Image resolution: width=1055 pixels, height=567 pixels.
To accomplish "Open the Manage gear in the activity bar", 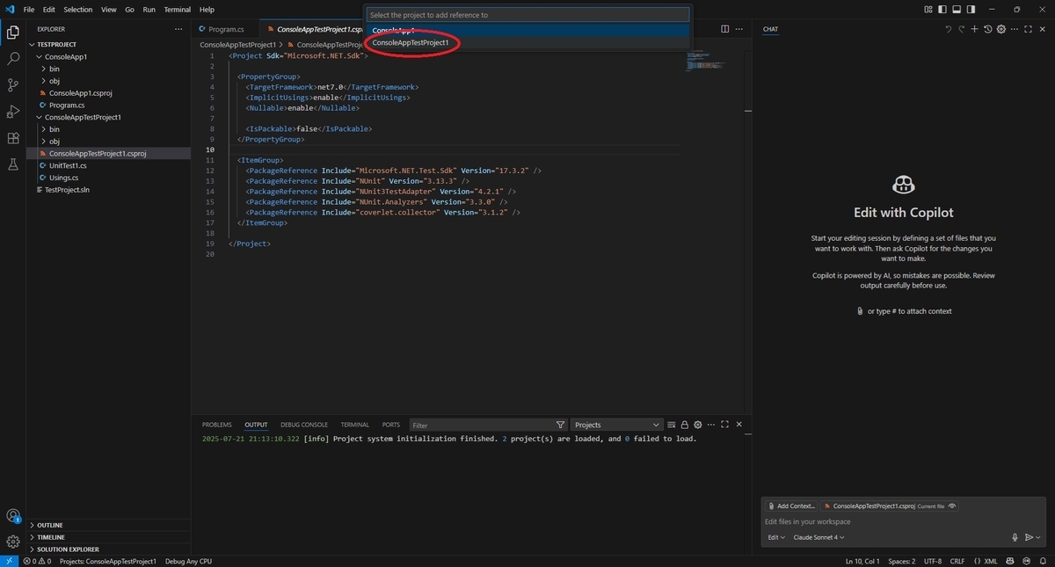I will pyautogui.click(x=13, y=542).
